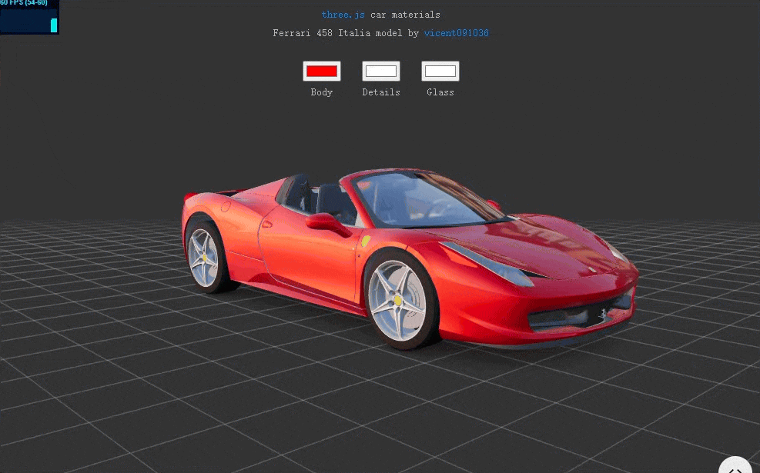Click the "Body" label text

click(x=322, y=92)
